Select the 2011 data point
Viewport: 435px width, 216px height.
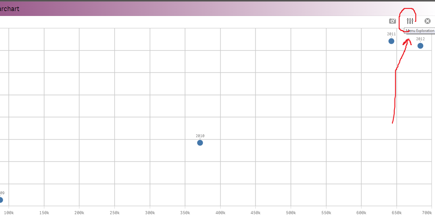(391, 41)
